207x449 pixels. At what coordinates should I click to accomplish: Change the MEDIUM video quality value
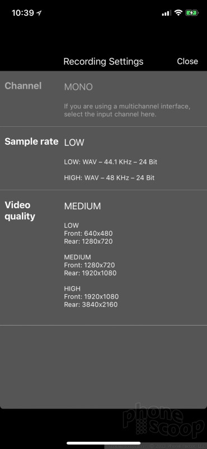click(82, 206)
